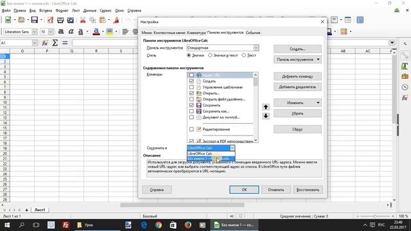Viewport: 411px width, 231px height.
Task: Toggle Italic formatting icon
Action: (x=71, y=31)
